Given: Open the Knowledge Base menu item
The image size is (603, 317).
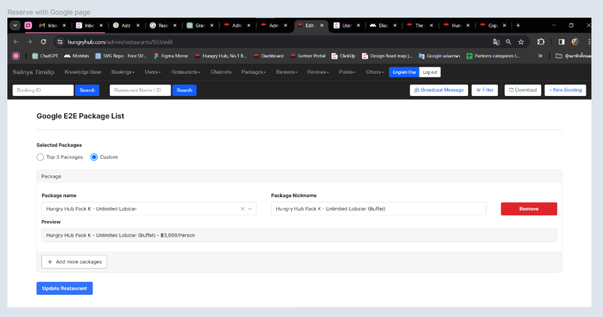Looking at the screenshot, I should (83, 72).
